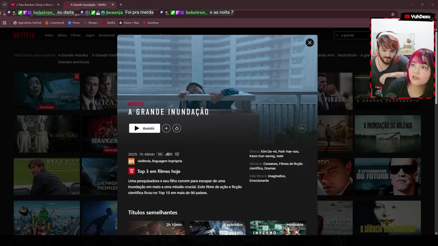Click the A14 age rating badge
Image resolution: width=438 pixels, height=246 pixels.
tap(131, 161)
